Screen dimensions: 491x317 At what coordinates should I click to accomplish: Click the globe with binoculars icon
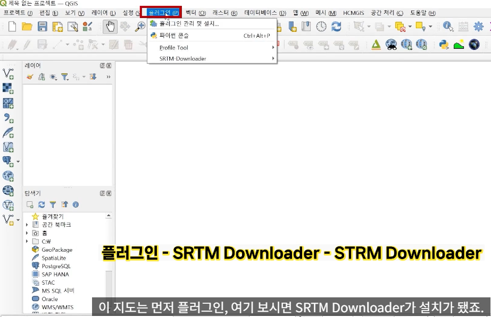391,45
